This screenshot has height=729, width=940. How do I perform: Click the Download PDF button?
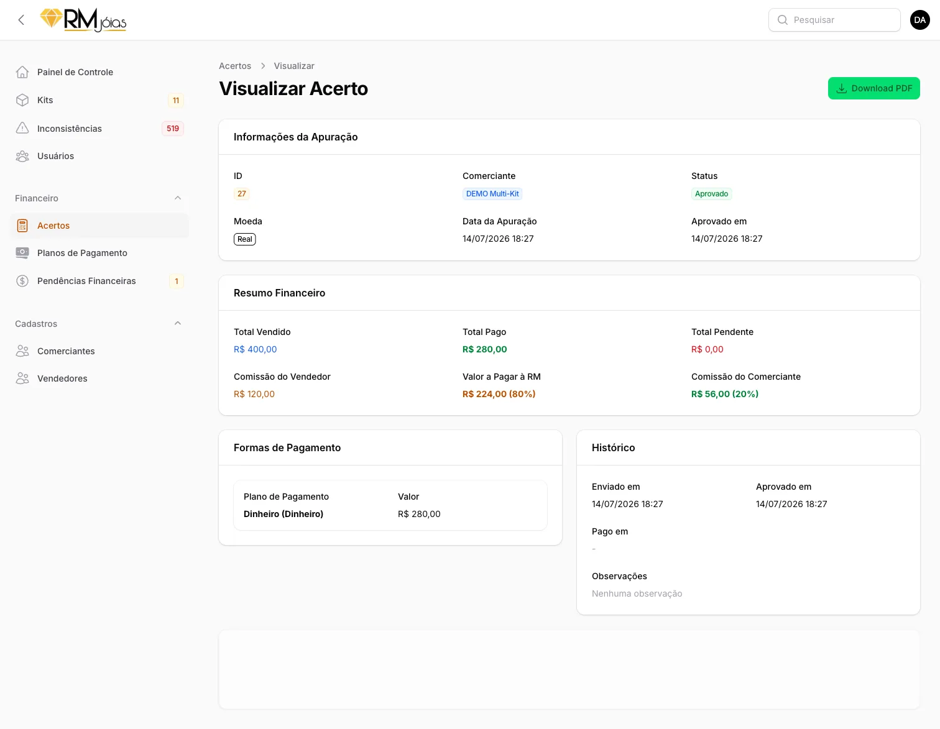pos(873,88)
